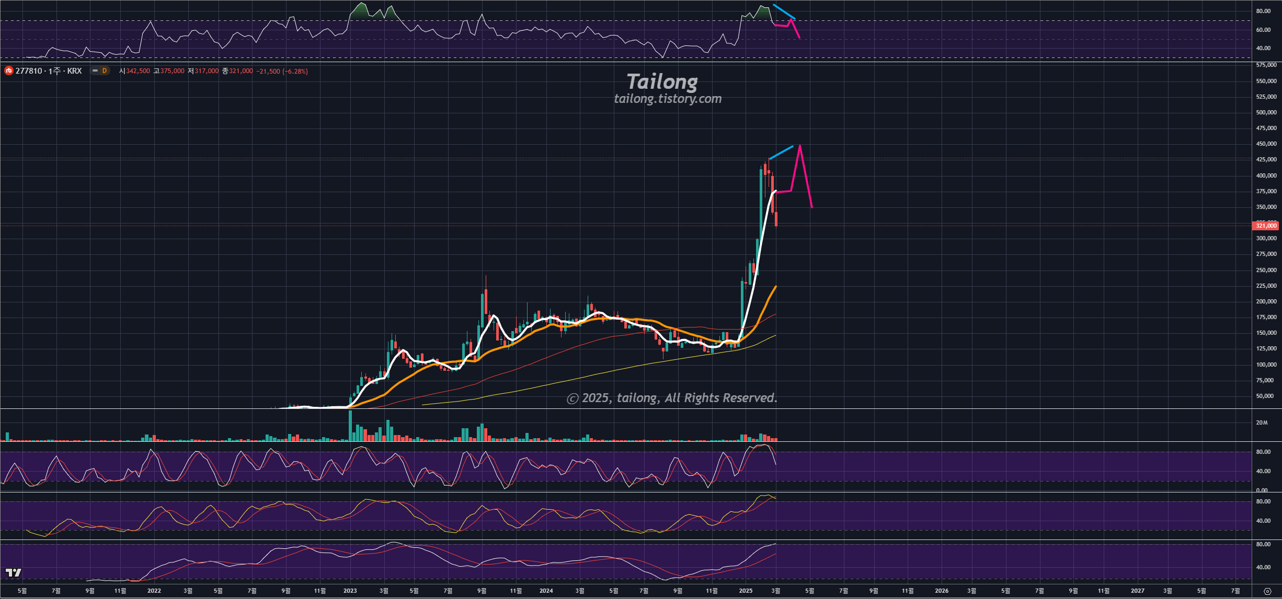Viewport: 1282px width, 599px height.
Task: Click the tailong.tistory.com watermark text
Action: [668, 99]
